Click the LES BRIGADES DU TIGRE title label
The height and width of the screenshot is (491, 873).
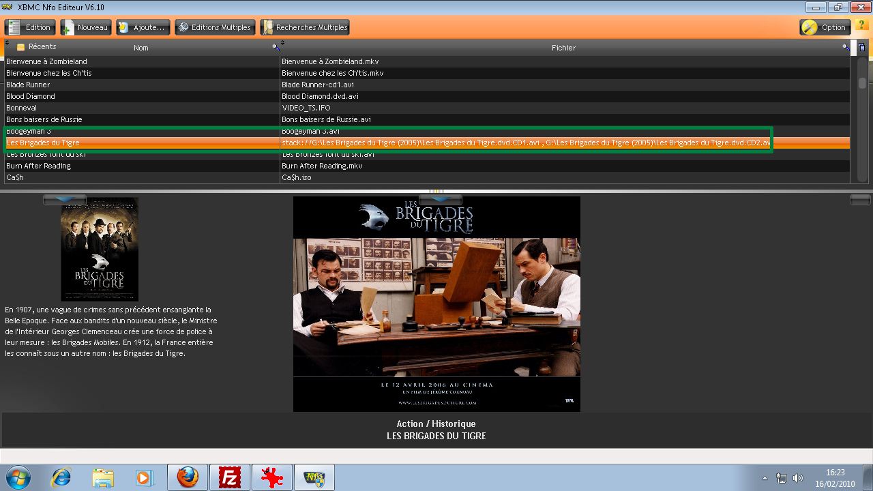tap(436, 436)
